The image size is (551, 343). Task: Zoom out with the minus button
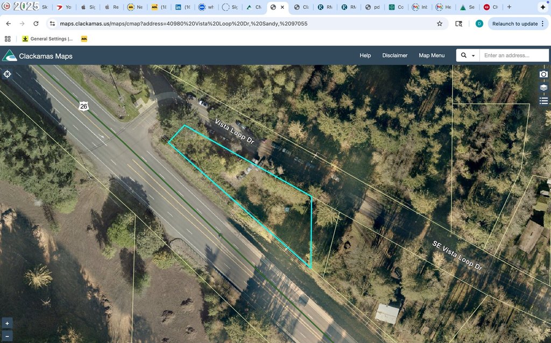pyautogui.click(x=7, y=336)
